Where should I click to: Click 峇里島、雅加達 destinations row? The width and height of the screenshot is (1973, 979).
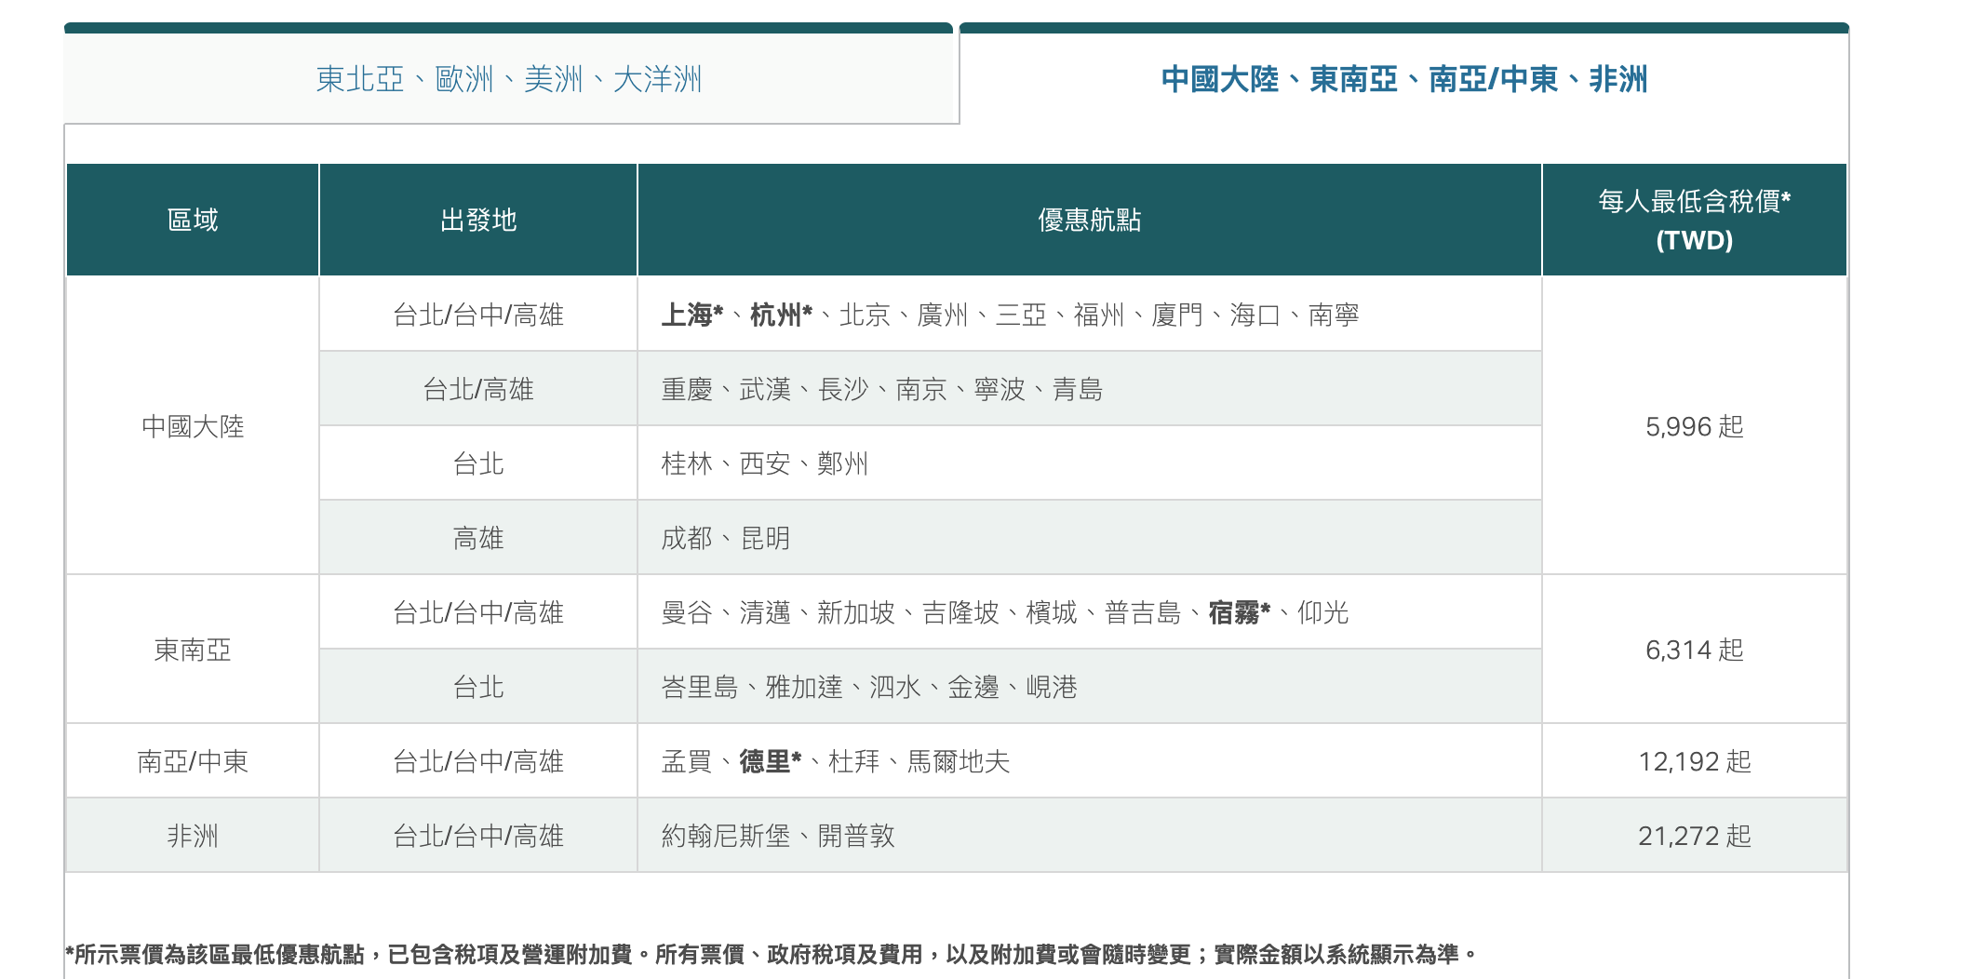pos(1089,687)
